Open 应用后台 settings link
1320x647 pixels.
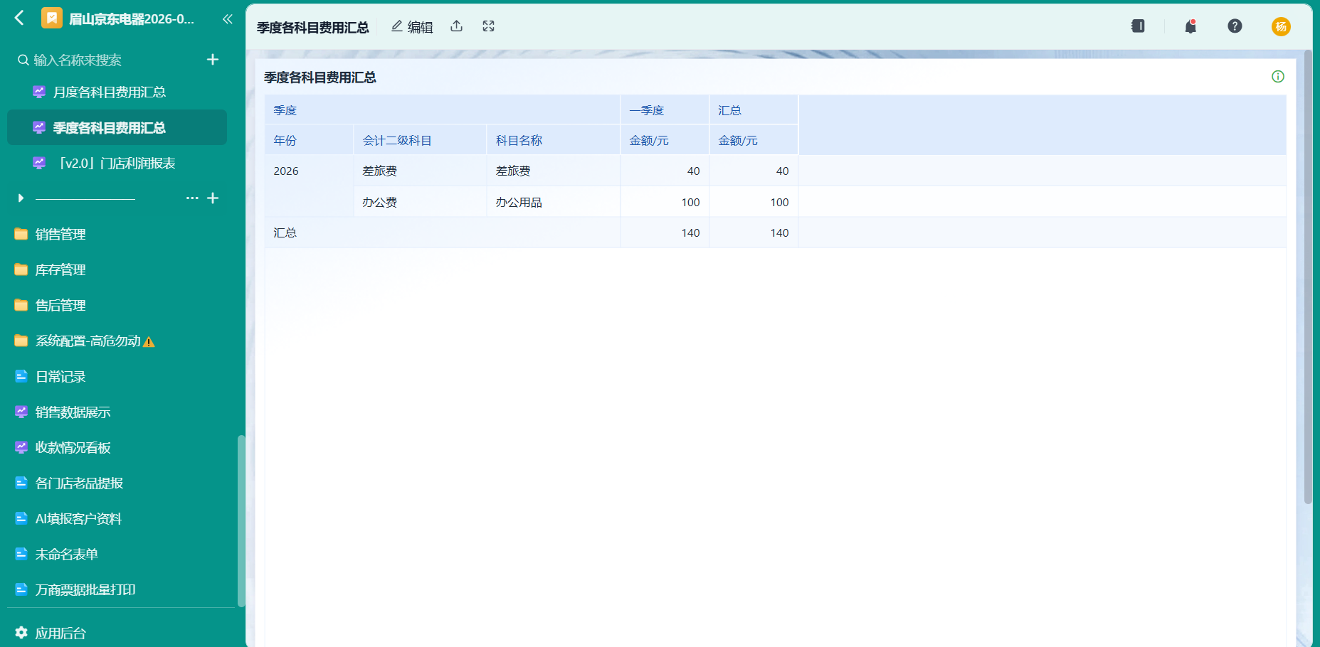(x=60, y=633)
